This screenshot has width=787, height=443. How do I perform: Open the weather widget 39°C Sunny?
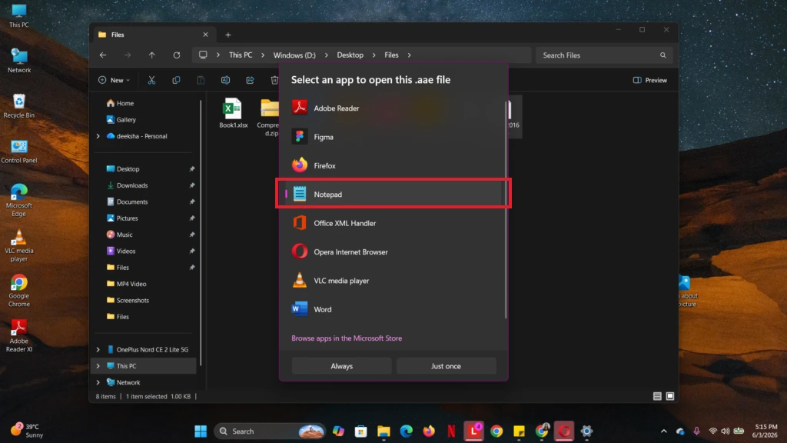click(28, 431)
